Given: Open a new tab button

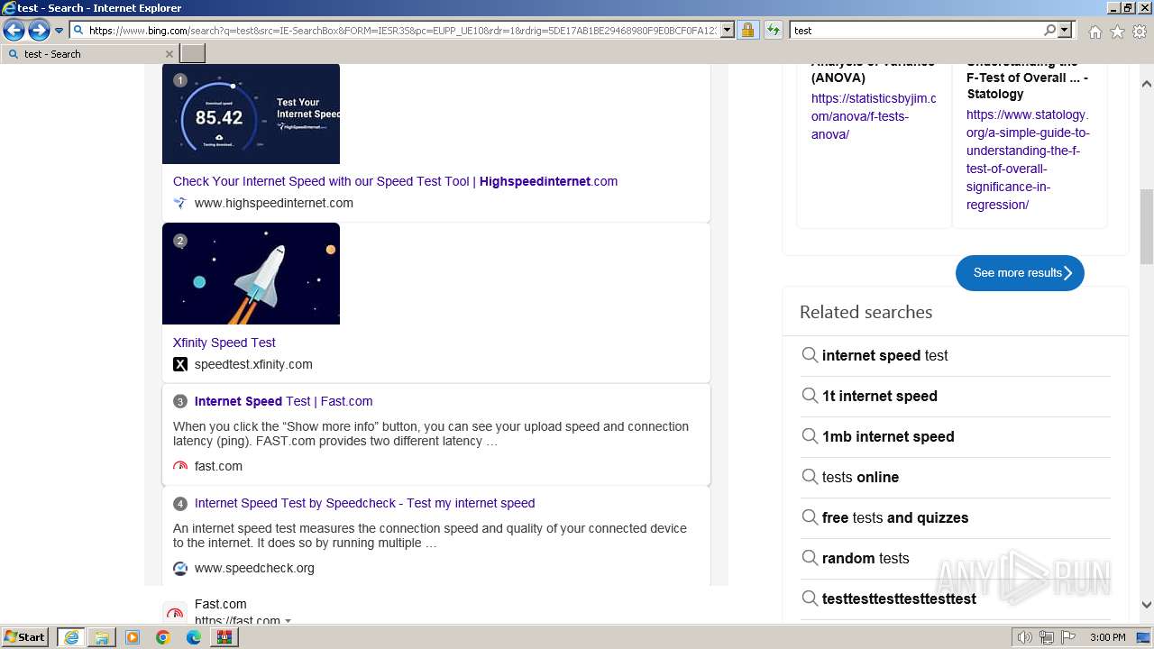Looking at the screenshot, I should pos(193,54).
